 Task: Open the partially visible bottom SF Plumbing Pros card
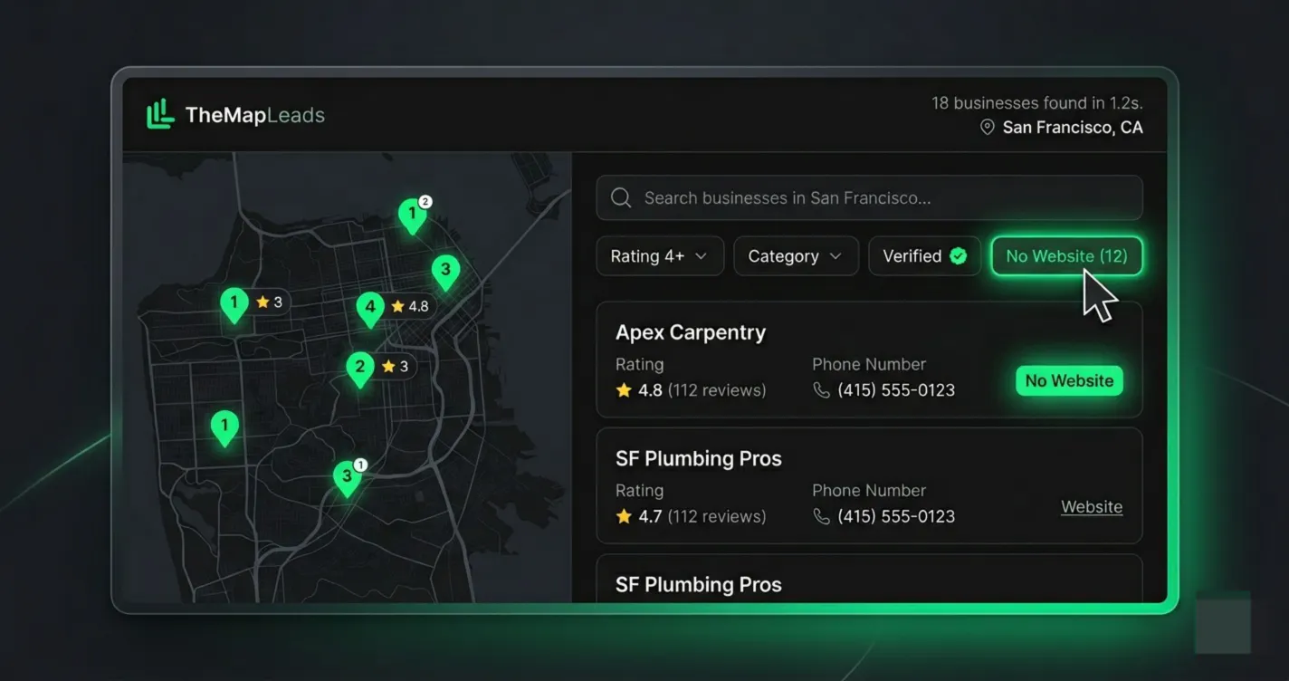point(869,579)
